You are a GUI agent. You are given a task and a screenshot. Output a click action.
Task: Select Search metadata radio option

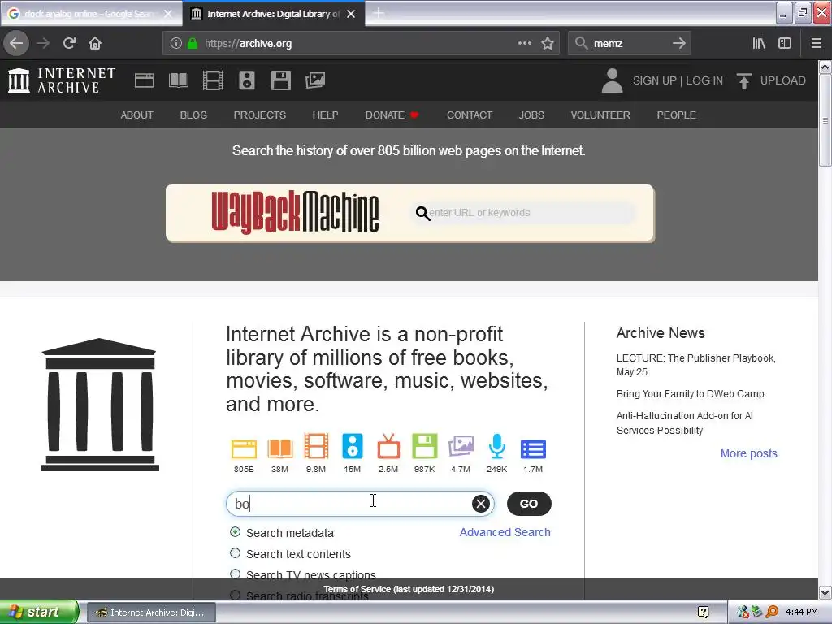pos(235,531)
